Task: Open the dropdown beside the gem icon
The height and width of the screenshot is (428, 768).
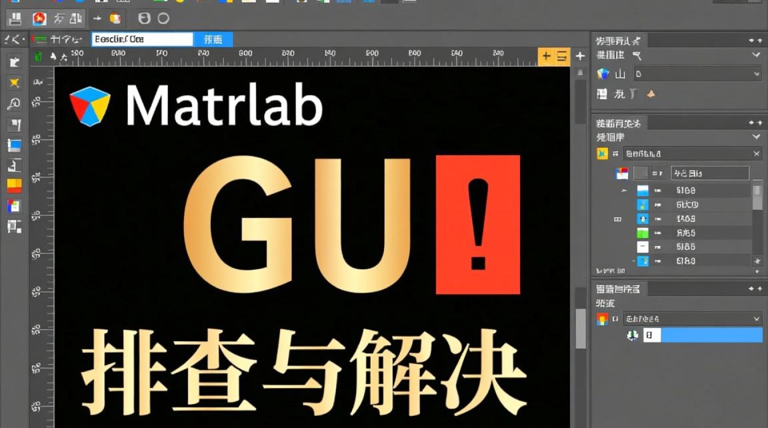Action: (x=697, y=74)
